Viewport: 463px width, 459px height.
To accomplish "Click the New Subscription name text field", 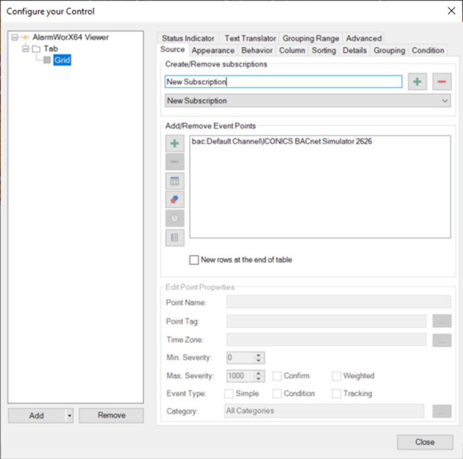I will pyautogui.click(x=283, y=82).
